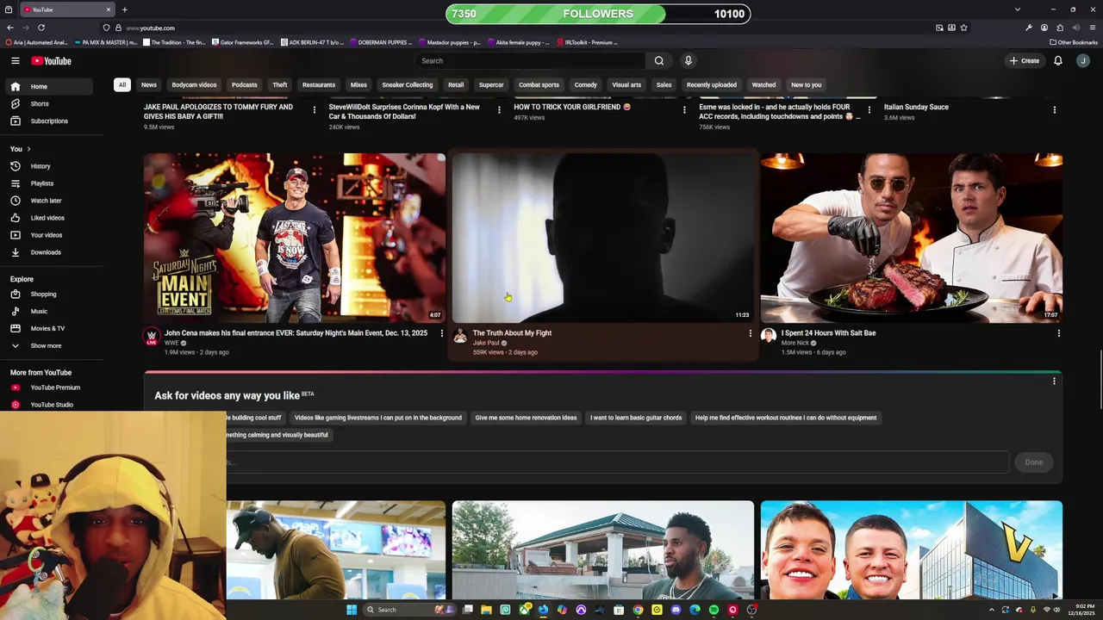Image resolution: width=1103 pixels, height=620 pixels.
Task: Show hidden system tray icons
Action: (x=991, y=610)
